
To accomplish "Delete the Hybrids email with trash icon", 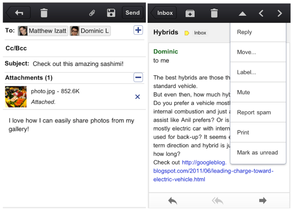I will [x=214, y=13].
